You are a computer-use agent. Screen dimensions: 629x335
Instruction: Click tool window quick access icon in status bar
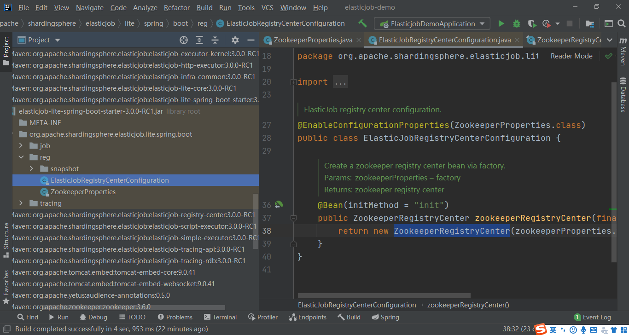coord(6,329)
